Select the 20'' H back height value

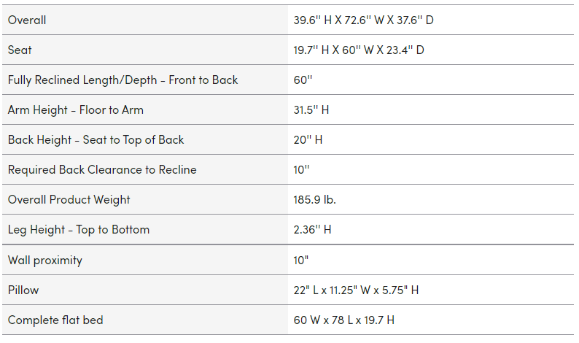(x=308, y=140)
